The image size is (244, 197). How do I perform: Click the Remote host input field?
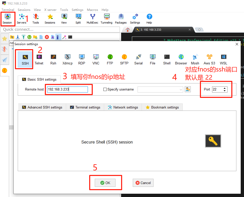[67, 89]
